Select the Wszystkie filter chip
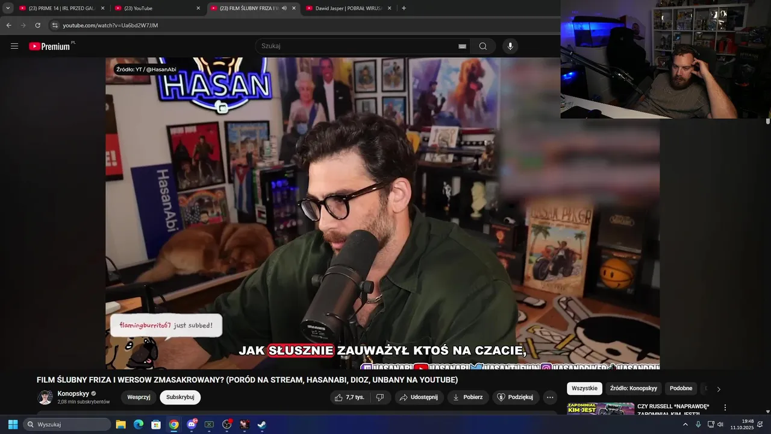The height and width of the screenshot is (434, 771). 584,388
